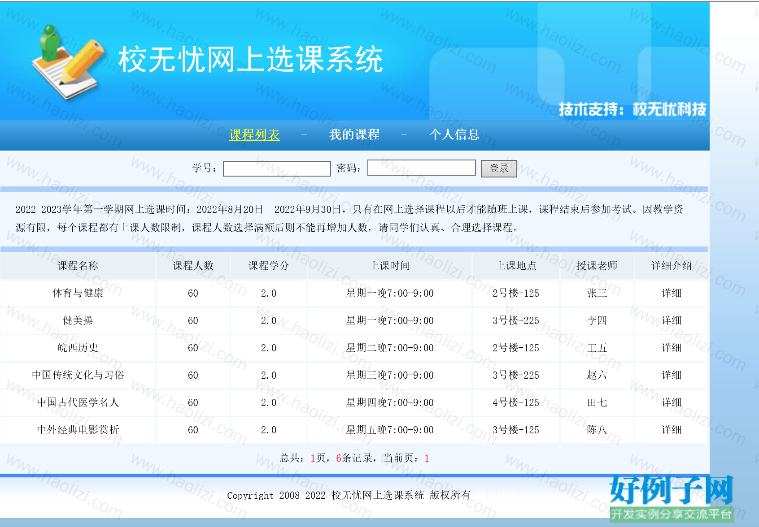Click 星期五晚7:00-9:00 time cell
The width and height of the screenshot is (759, 527).
pyautogui.click(x=390, y=430)
